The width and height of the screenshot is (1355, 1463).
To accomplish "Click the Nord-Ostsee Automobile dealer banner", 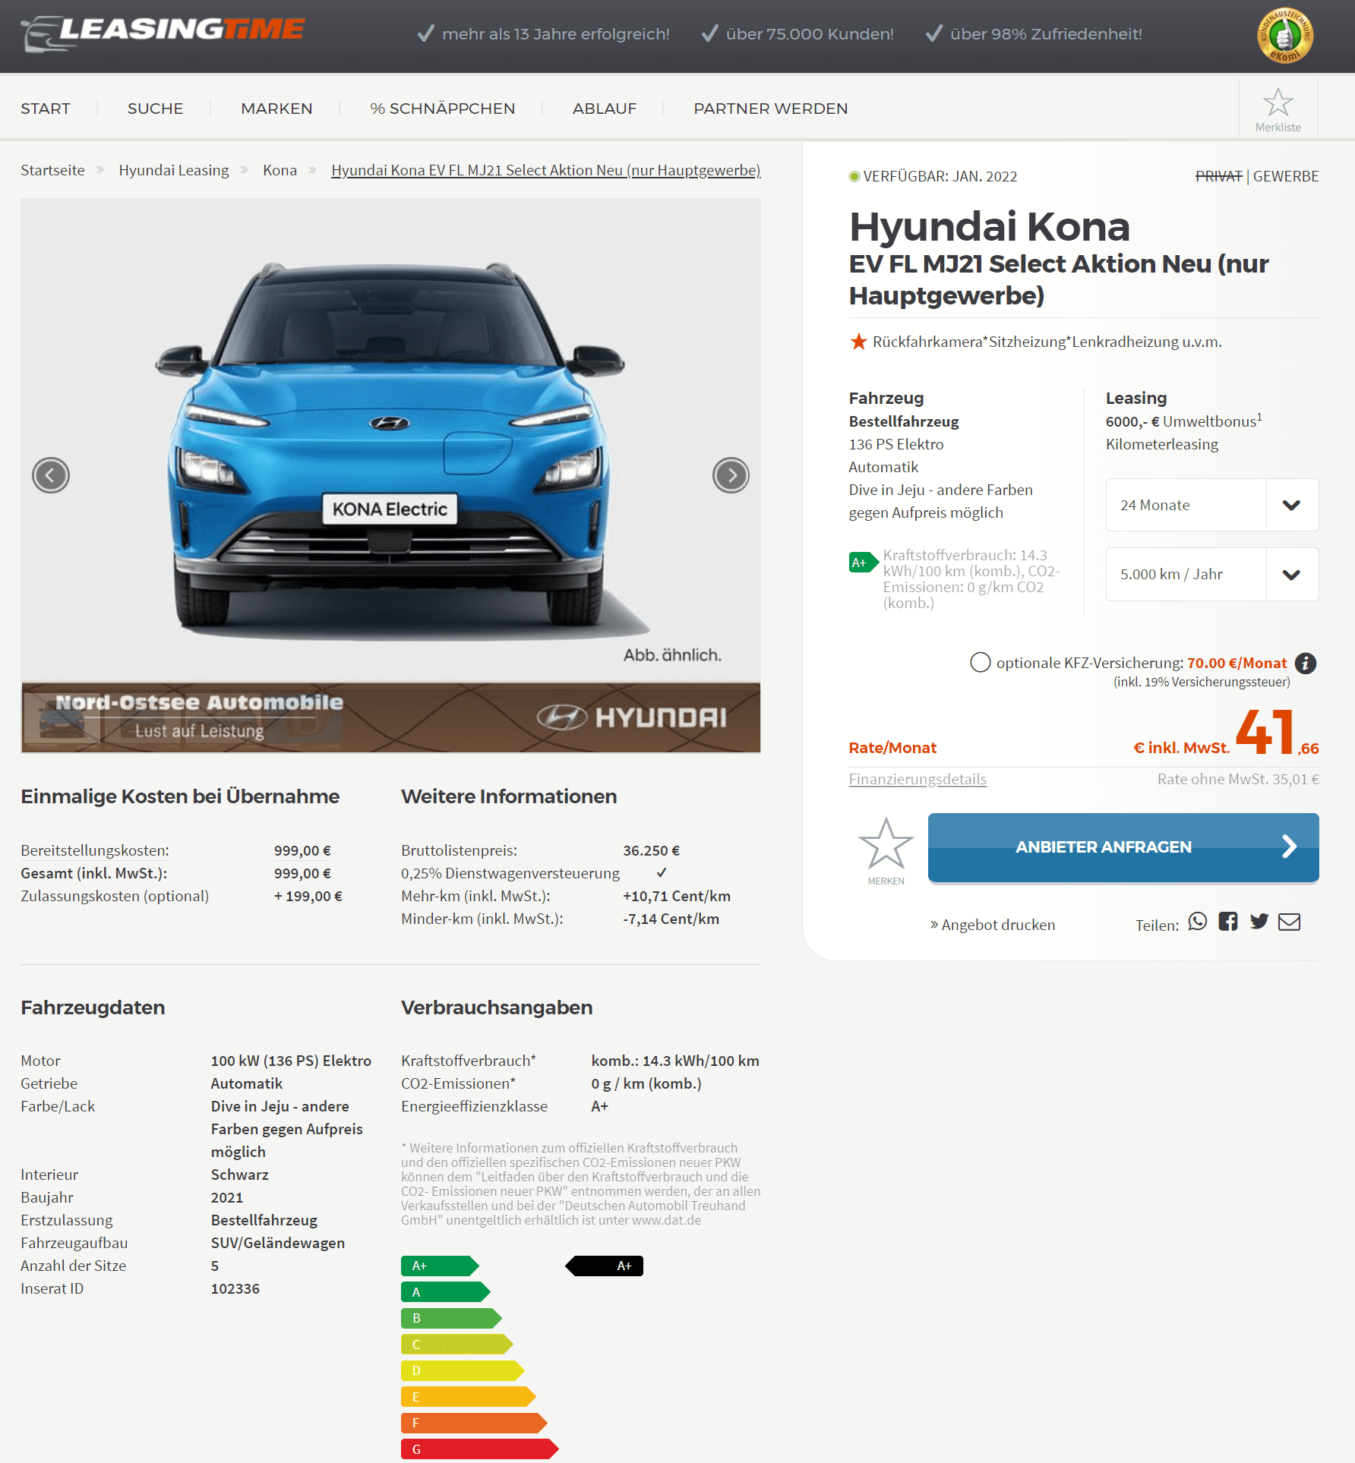I will point(390,717).
